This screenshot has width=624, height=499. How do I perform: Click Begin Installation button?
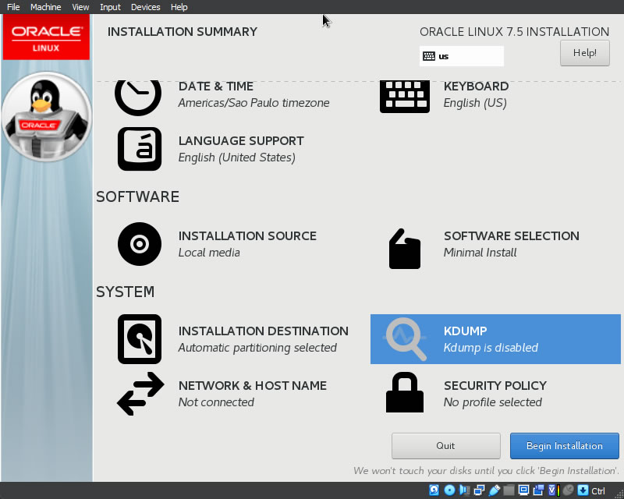point(564,446)
